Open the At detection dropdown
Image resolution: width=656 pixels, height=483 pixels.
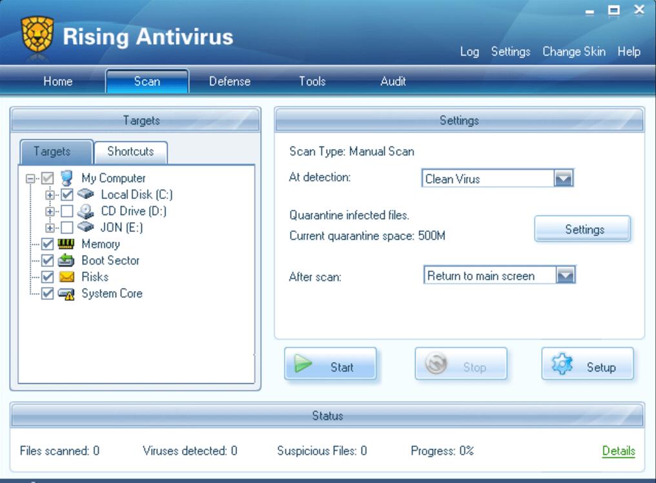tap(564, 179)
